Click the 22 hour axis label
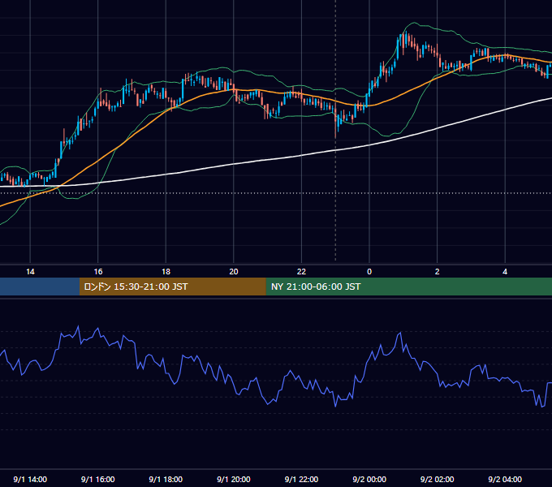The image size is (552, 487). click(x=301, y=272)
